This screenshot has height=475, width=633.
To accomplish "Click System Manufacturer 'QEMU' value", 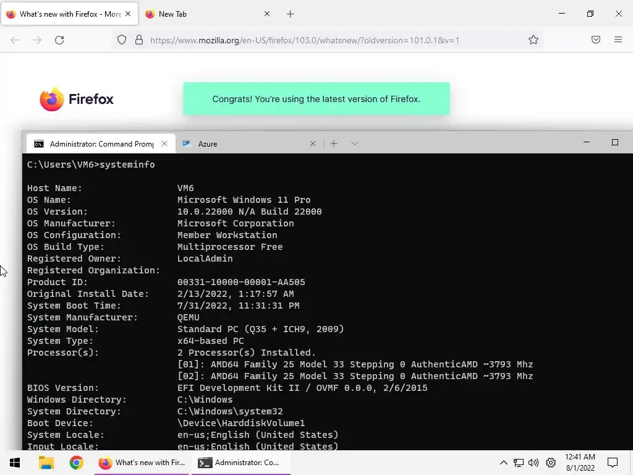I will [x=188, y=317].
